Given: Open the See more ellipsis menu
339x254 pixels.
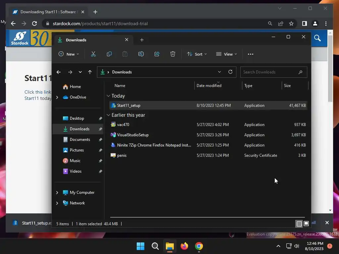Looking at the screenshot, I should pyautogui.click(x=251, y=54).
